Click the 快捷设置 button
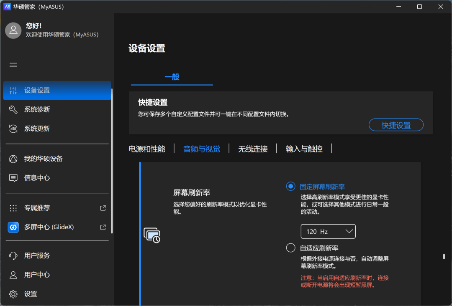The width and height of the screenshot is (452, 306). pos(396,125)
